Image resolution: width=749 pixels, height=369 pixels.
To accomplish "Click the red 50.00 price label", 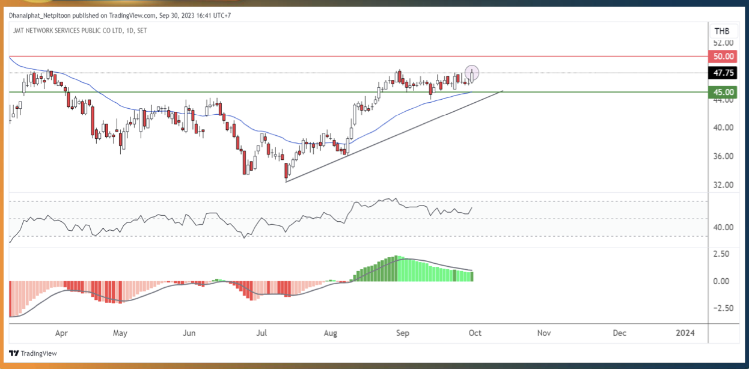I will tap(723, 56).
